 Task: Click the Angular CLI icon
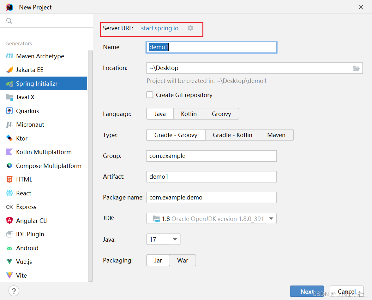tap(9, 221)
